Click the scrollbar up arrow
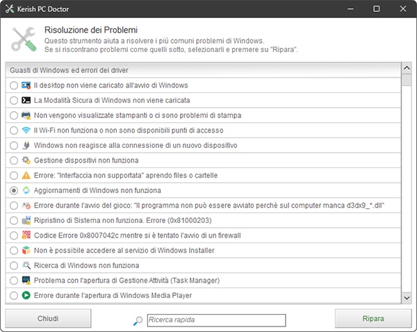The image size is (417, 332). (407, 68)
